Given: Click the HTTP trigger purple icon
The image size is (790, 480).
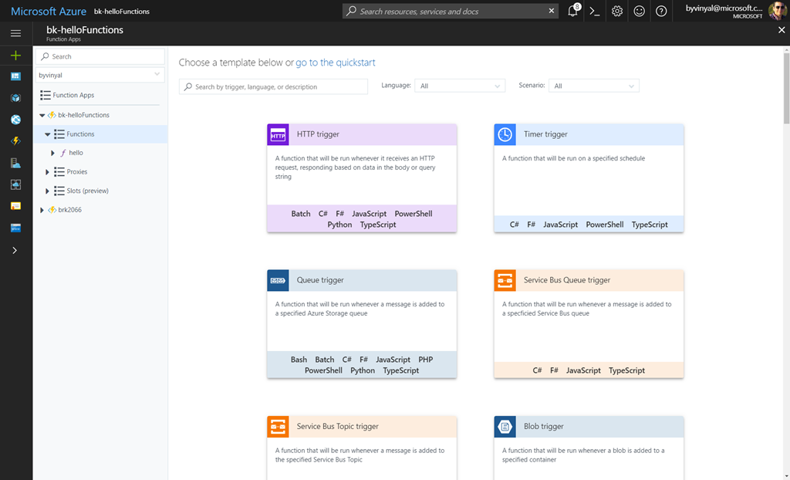Looking at the screenshot, I should point(278,134).
